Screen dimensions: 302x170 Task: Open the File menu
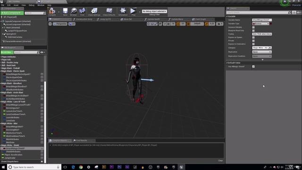pyautogui.click(x=2, y=5)
